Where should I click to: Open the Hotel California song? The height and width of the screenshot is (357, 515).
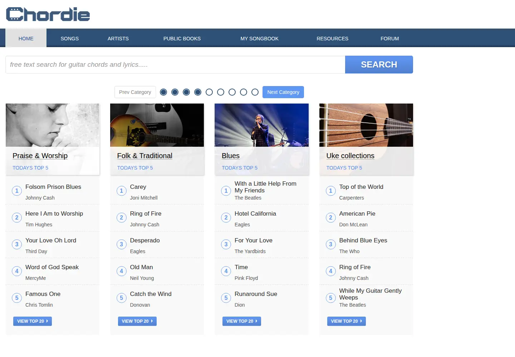click(255, 213)
